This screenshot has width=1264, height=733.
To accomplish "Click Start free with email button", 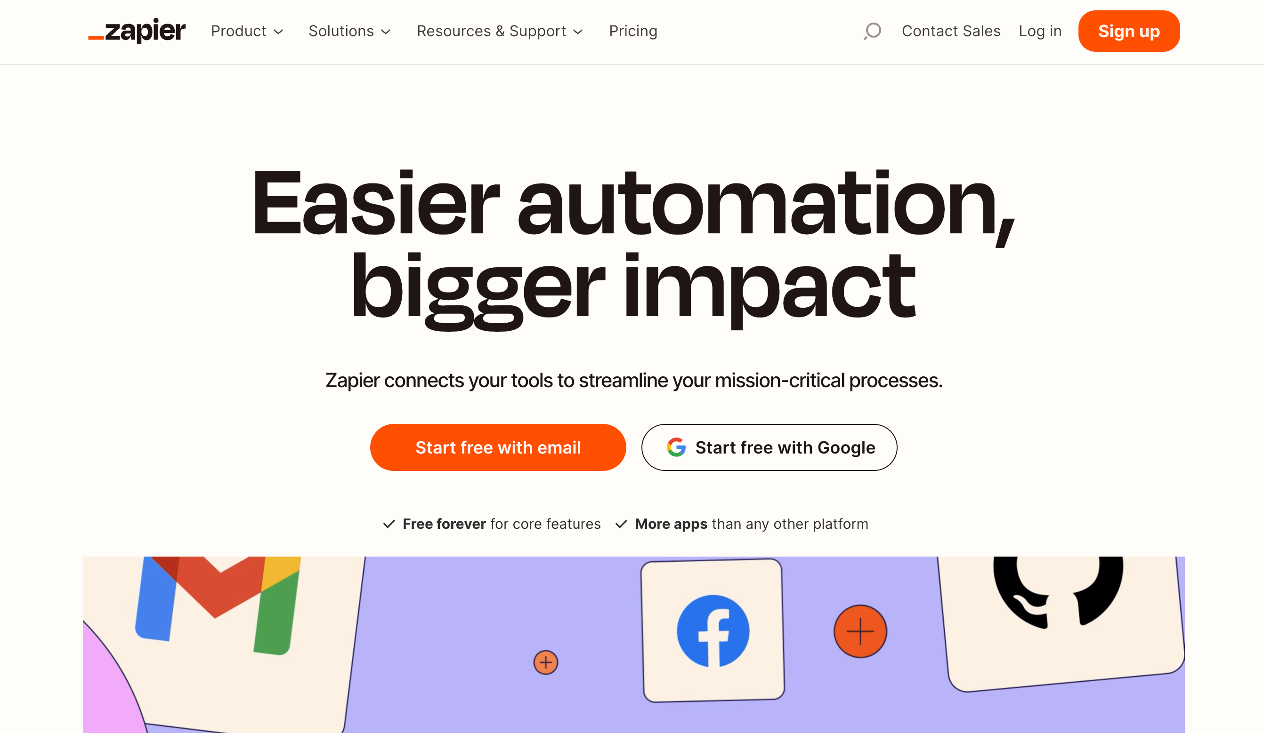I will tap(498, 447).
